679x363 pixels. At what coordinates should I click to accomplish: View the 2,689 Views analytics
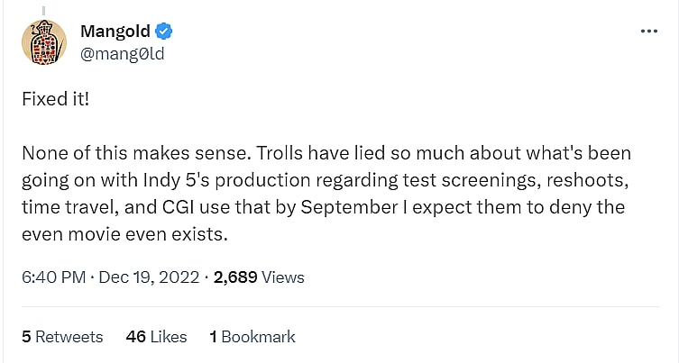click(x=259, y=277)
